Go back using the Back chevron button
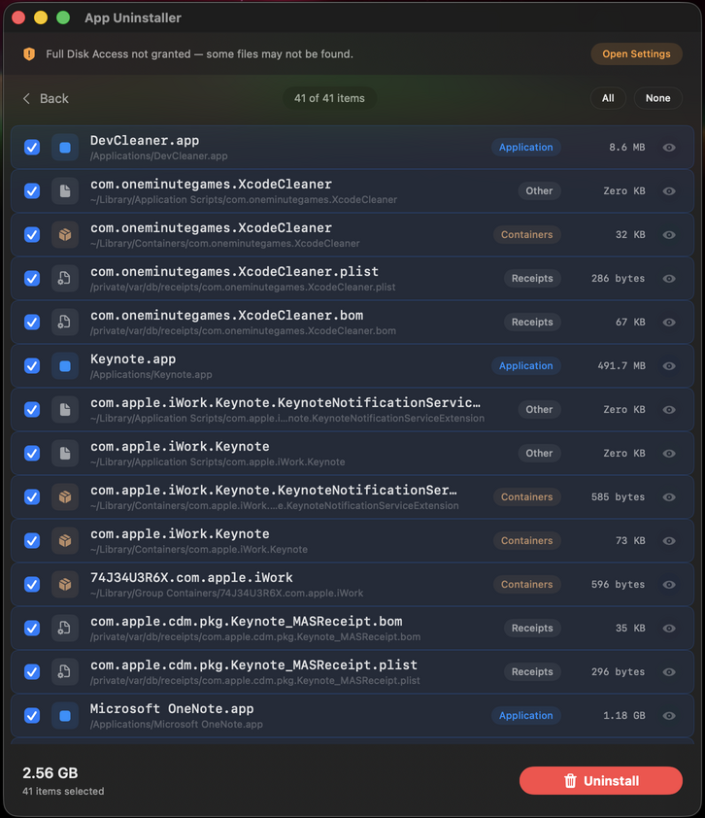Image resolution: width=705 pixels, height=818 pixels. point(46,98)
